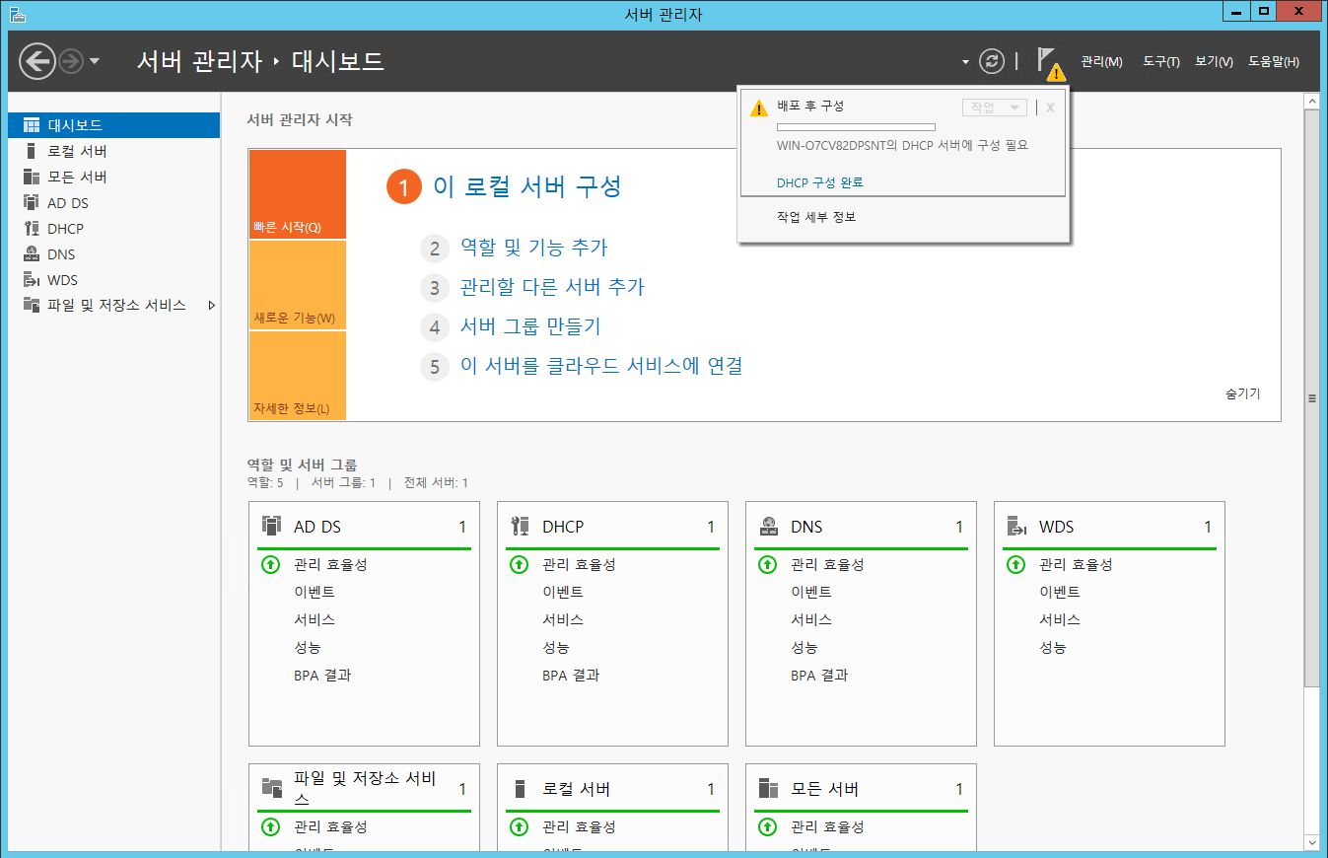Screen dimensions: 1328x858
Task: Expand 파일 및 저장소 서비스 sidebar arrow
Action: pyautogui.click(x=212, y=306)
